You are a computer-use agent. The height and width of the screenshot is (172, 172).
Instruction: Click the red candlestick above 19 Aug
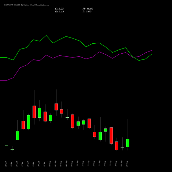click(x=117, y=146)
